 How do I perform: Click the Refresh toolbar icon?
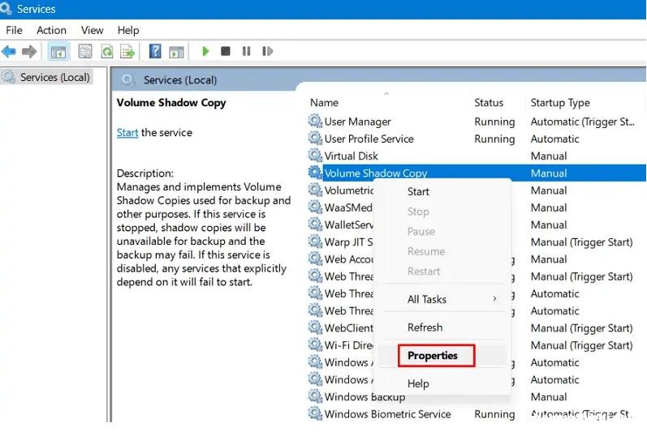[x=107, y=52]
